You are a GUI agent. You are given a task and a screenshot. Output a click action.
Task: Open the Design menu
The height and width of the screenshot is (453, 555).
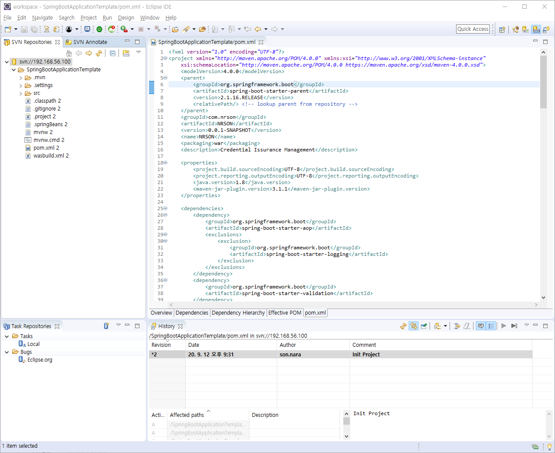(x=126, y=18)
